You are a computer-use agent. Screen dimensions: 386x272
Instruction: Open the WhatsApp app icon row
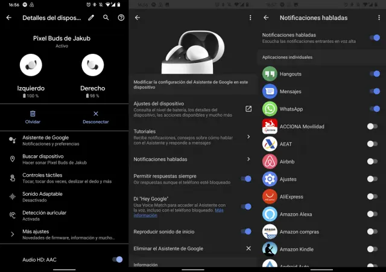point(270,109)
